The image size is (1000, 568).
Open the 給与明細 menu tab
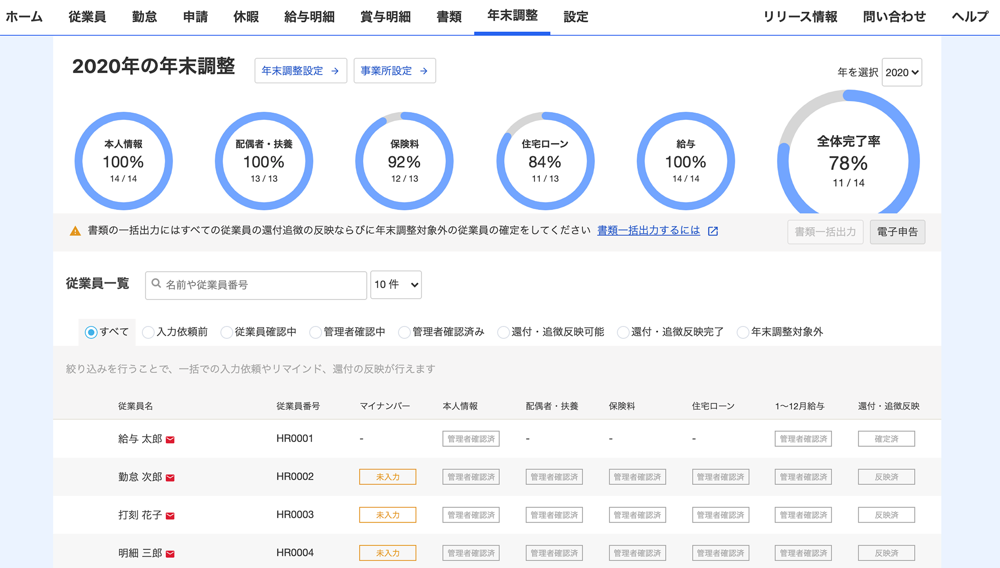309,17
